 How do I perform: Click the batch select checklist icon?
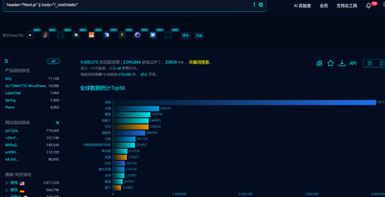[319, 63]
